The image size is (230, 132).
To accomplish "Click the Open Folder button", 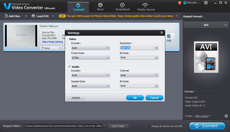I will [118, 126].
